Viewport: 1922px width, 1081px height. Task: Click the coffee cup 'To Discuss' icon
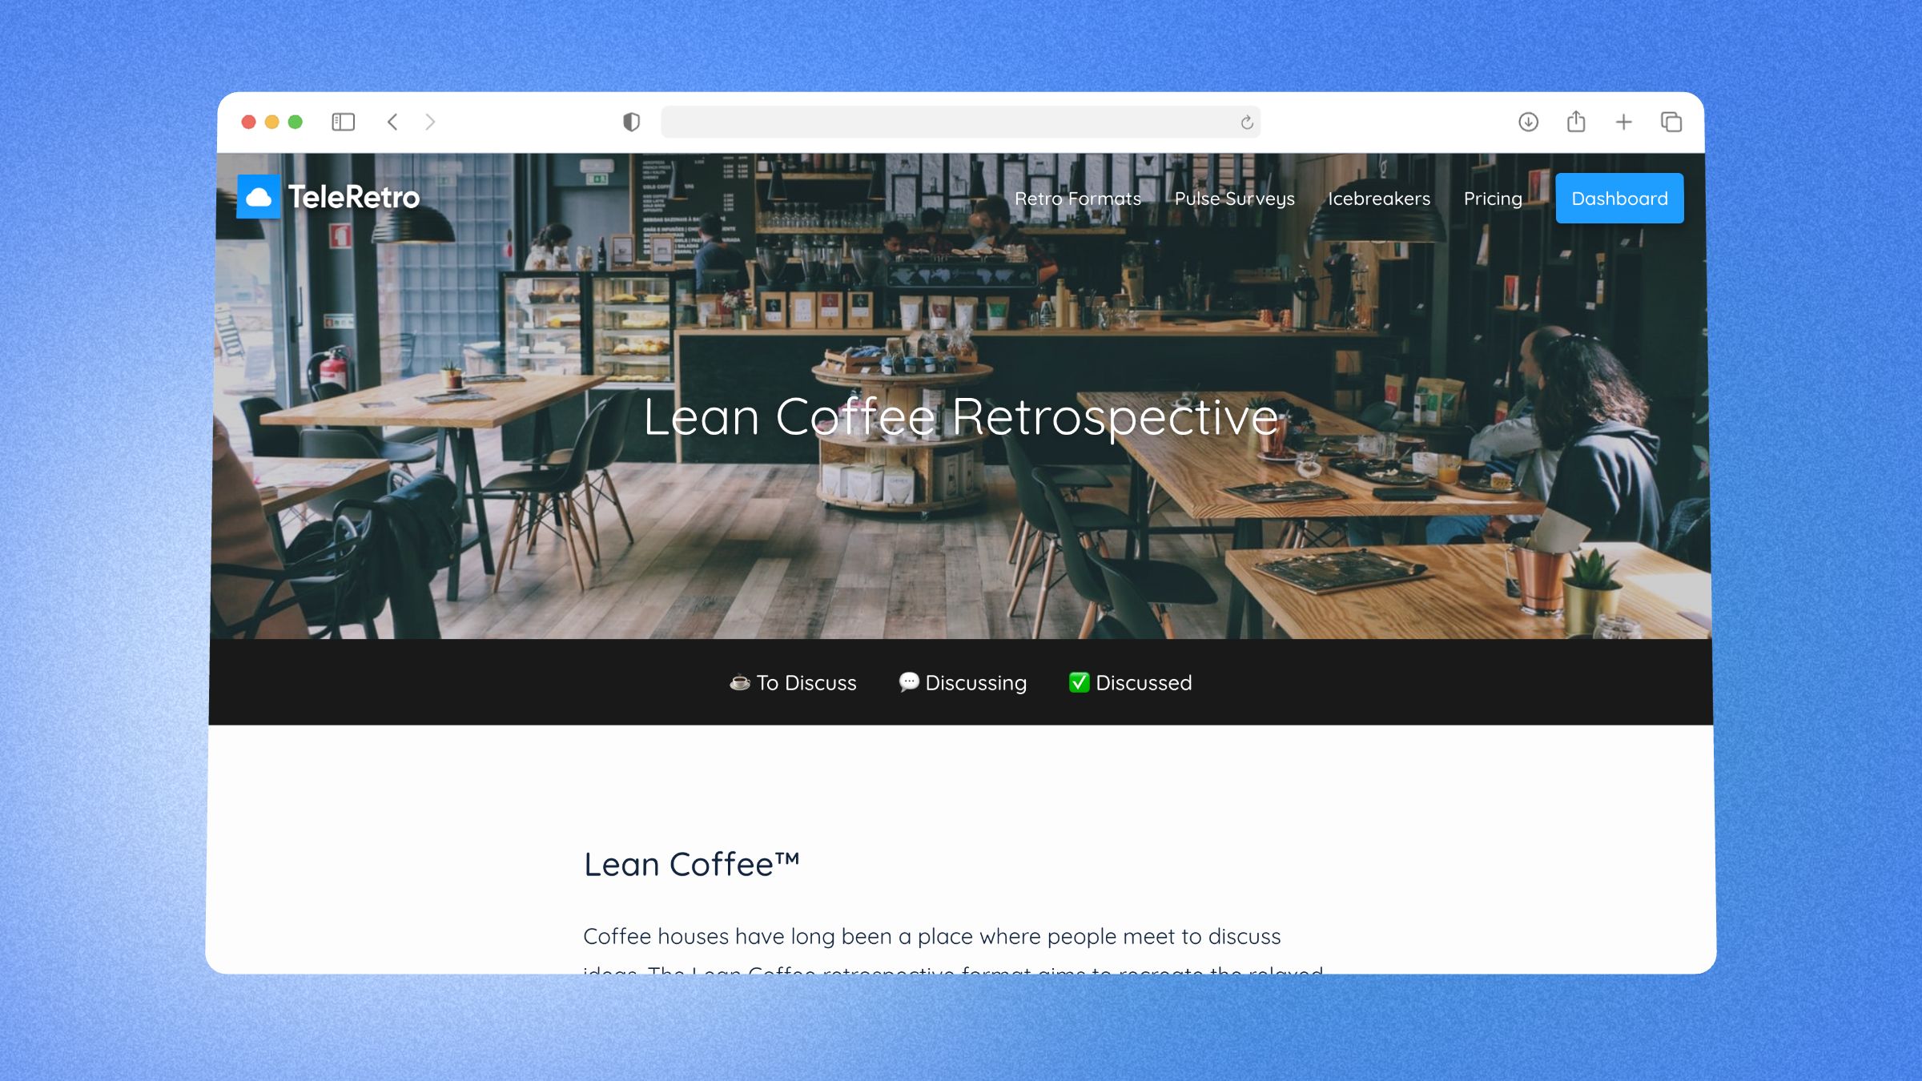coord(735,682)
